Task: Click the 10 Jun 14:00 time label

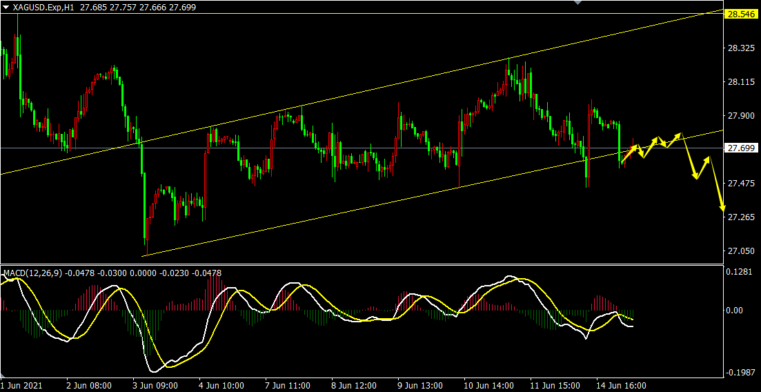Action: [487, 386]
